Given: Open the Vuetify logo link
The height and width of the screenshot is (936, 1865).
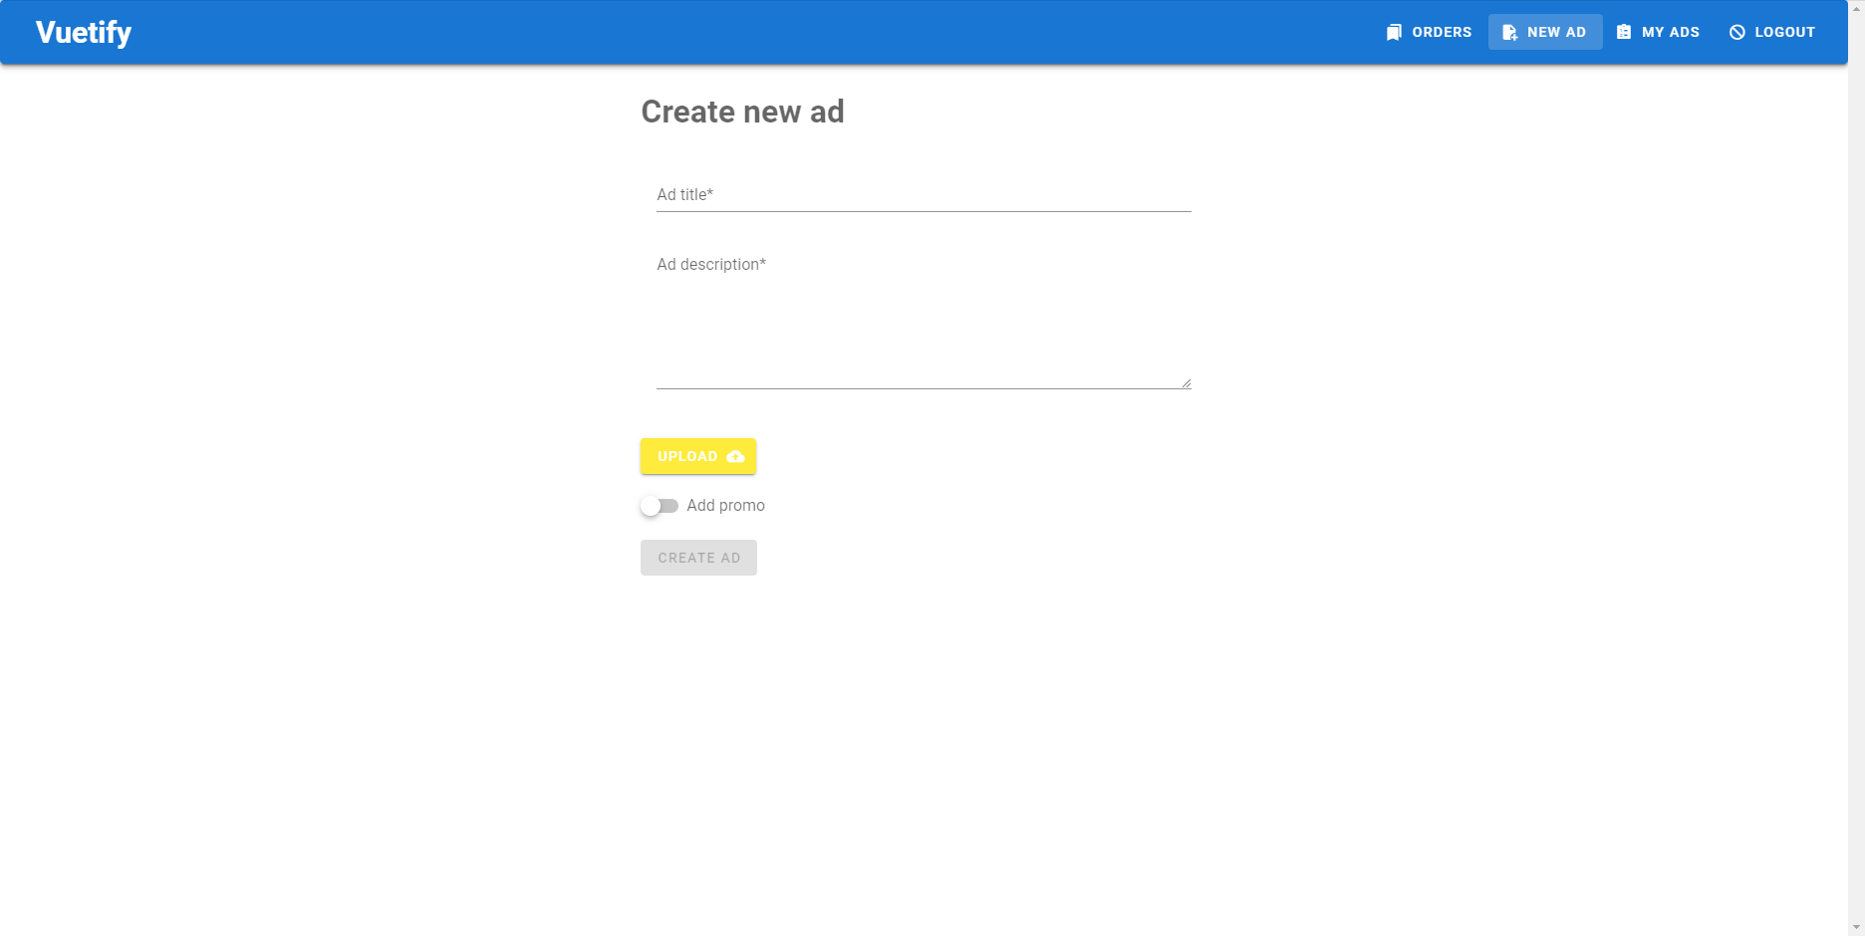Looking at the screenshot, I should click(x=84, y=32).
